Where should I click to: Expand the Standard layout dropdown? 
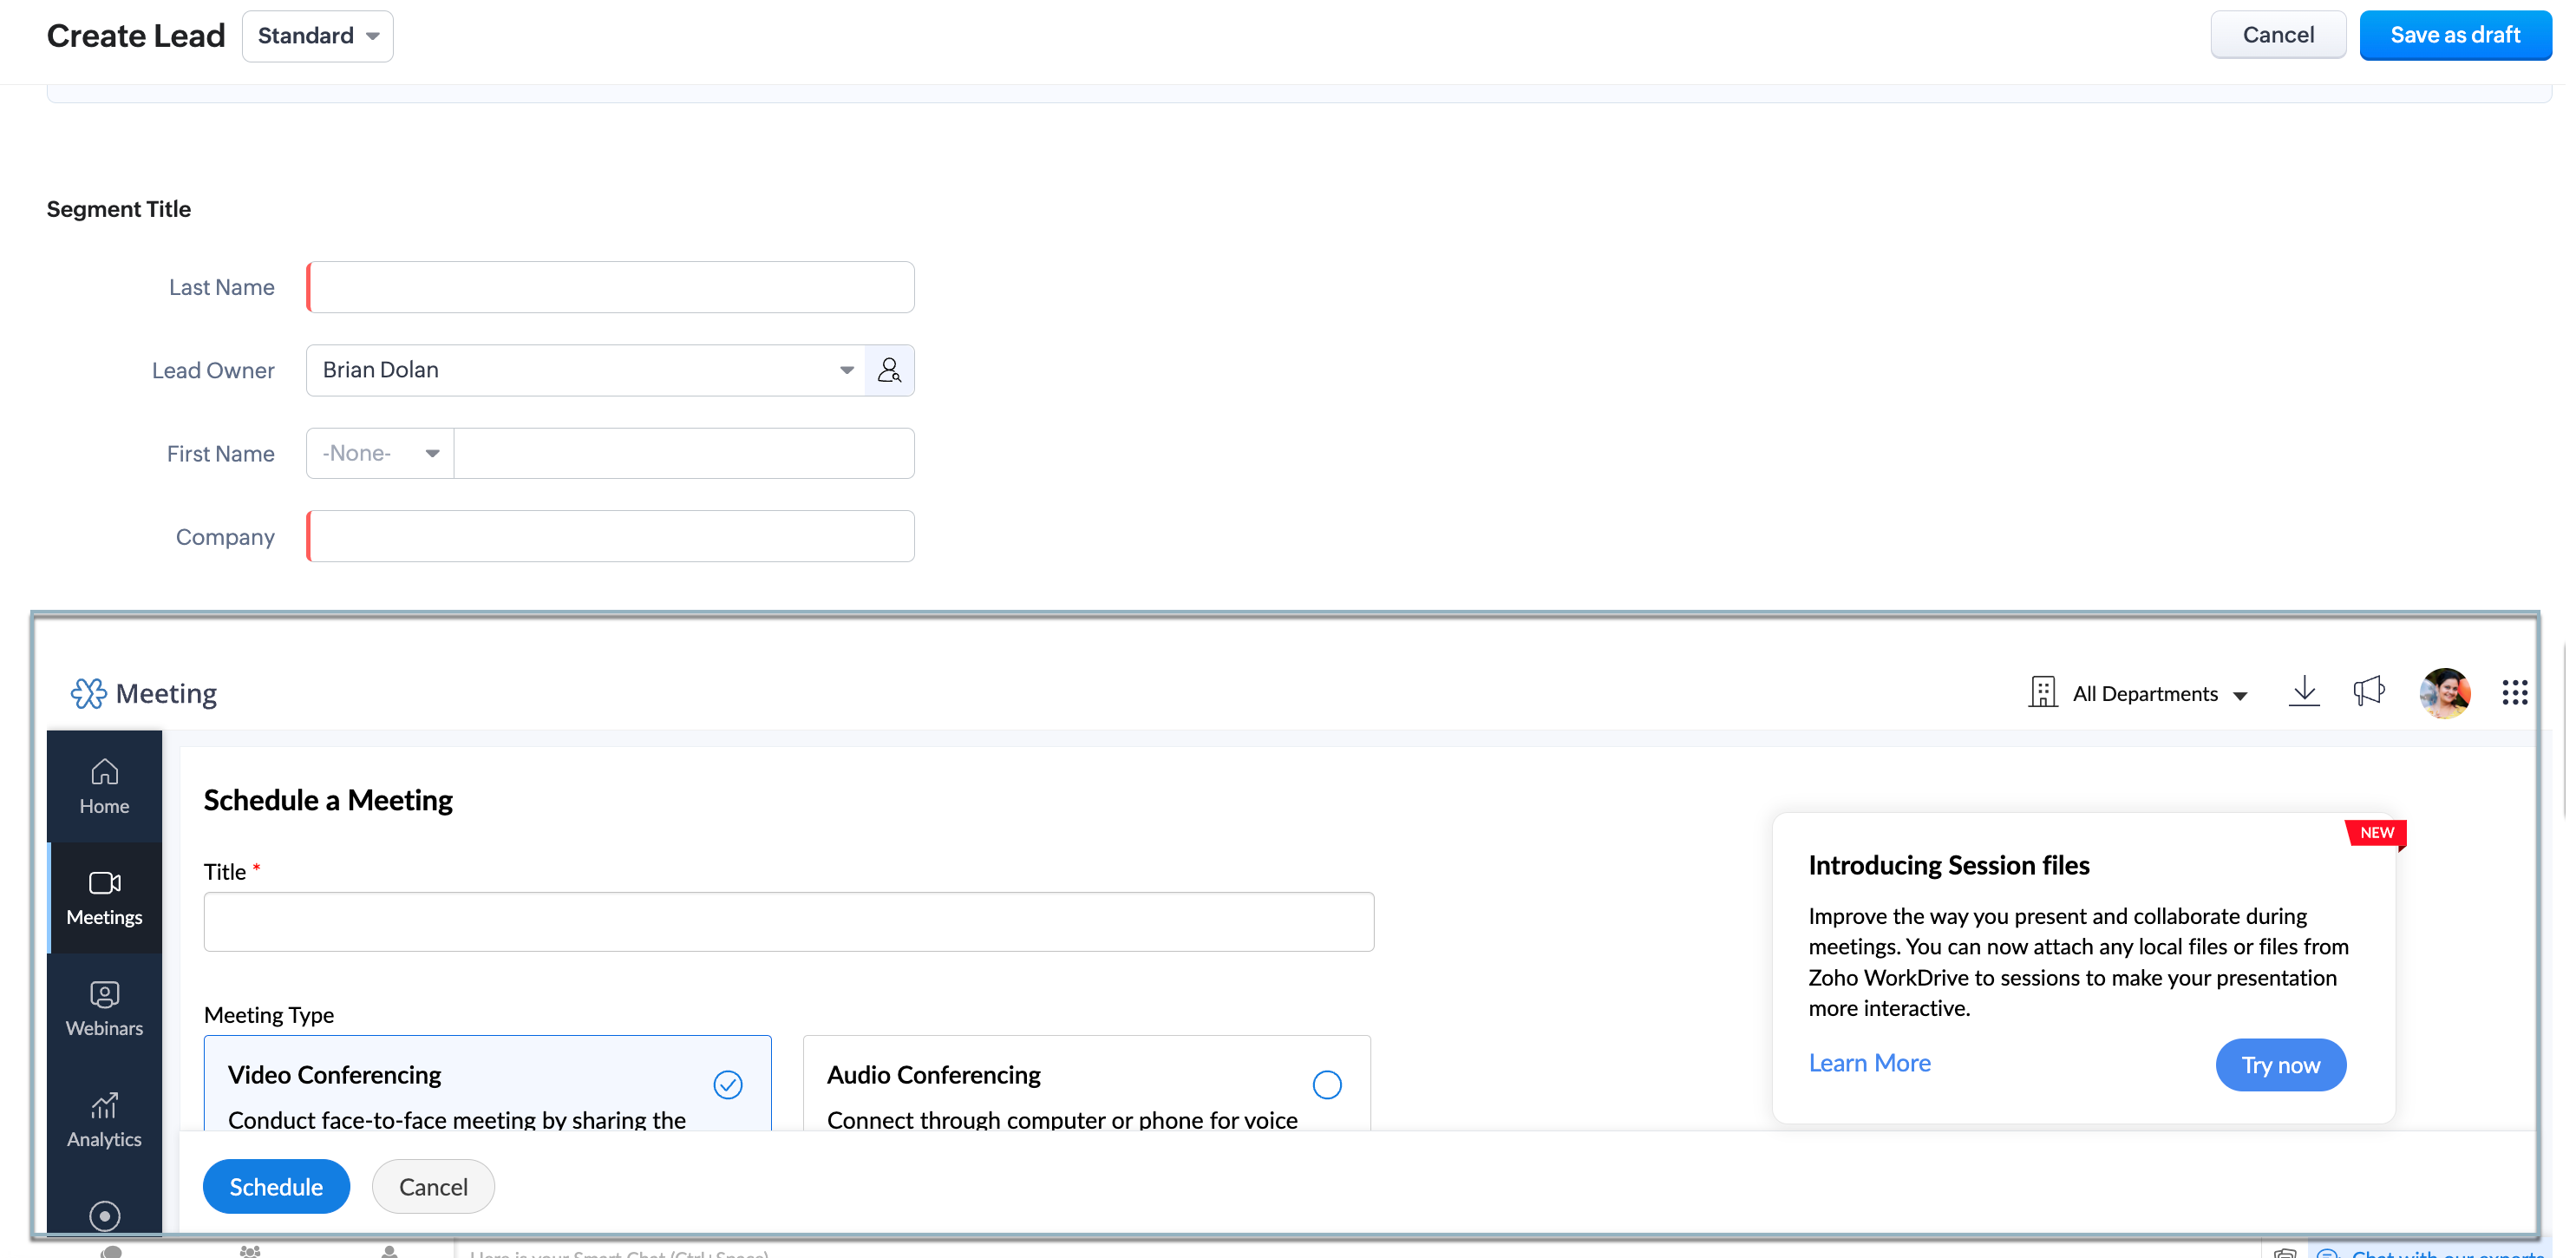[317, 36]
